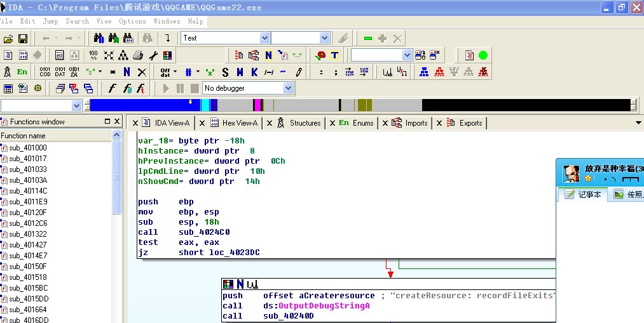Open the Options menu
Image resolution: width=644 pixels, height=323 pixels.
(x=132, y=22)
